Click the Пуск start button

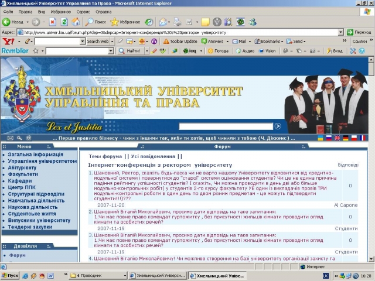[x=10, y=276]
